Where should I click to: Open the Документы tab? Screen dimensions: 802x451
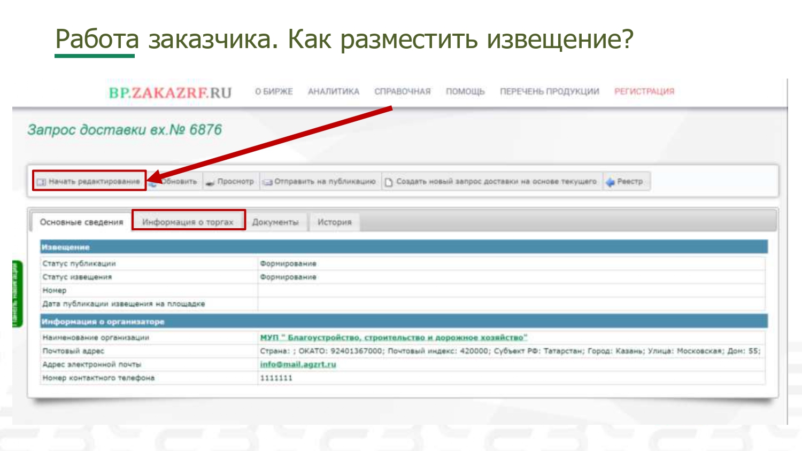tap(275, 222)
